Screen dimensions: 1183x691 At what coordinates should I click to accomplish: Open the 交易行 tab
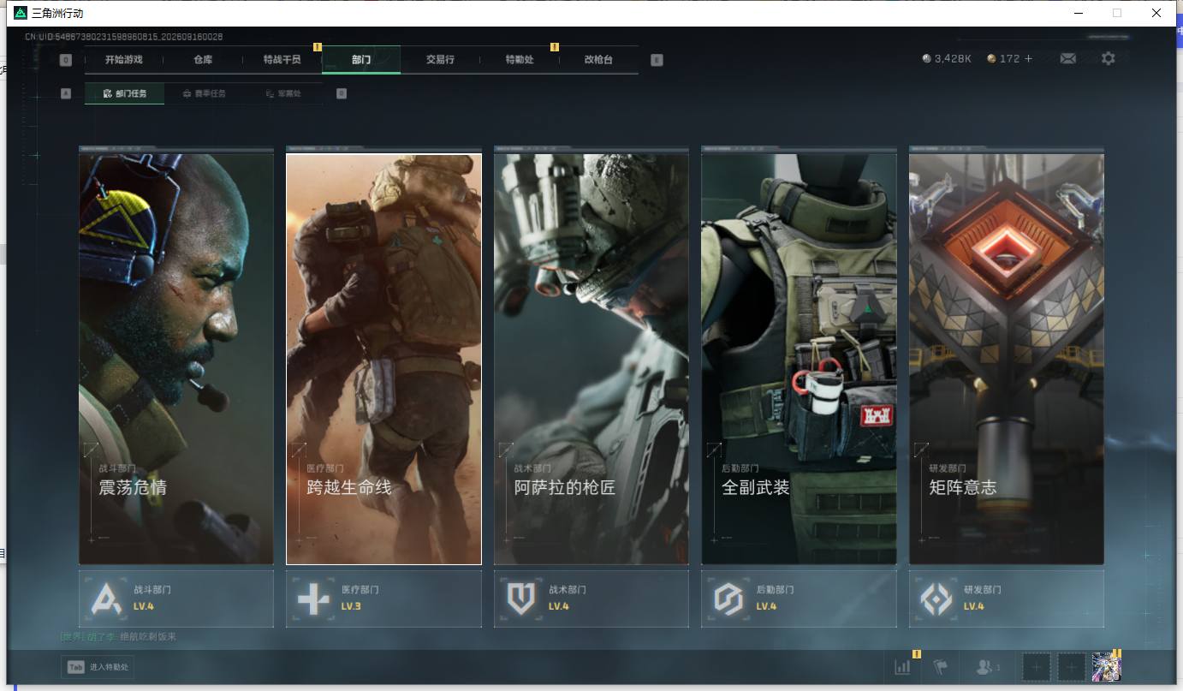pos(440,60)
